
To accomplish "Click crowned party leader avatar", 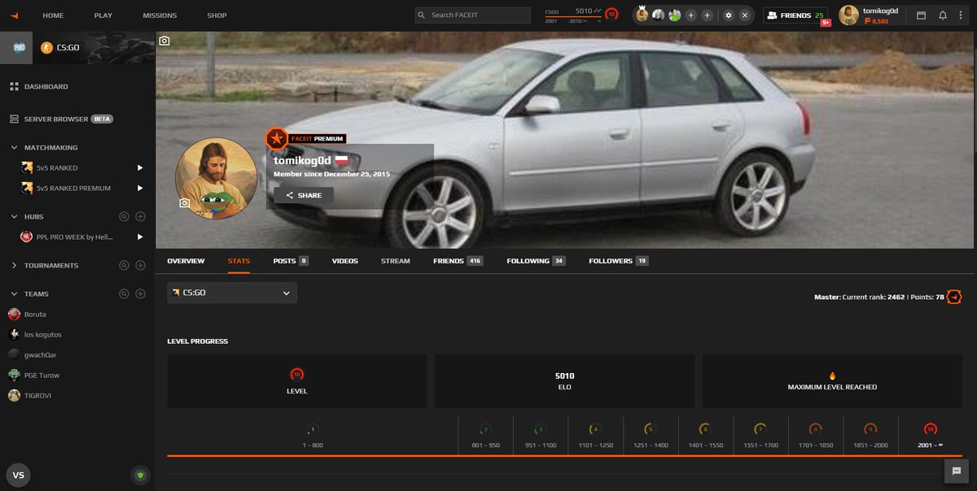I will 642,15.
